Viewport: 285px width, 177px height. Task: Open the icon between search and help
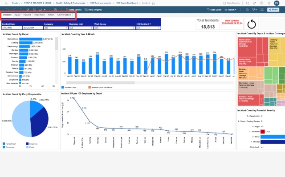pyautogui.click(x=254, y=3)
